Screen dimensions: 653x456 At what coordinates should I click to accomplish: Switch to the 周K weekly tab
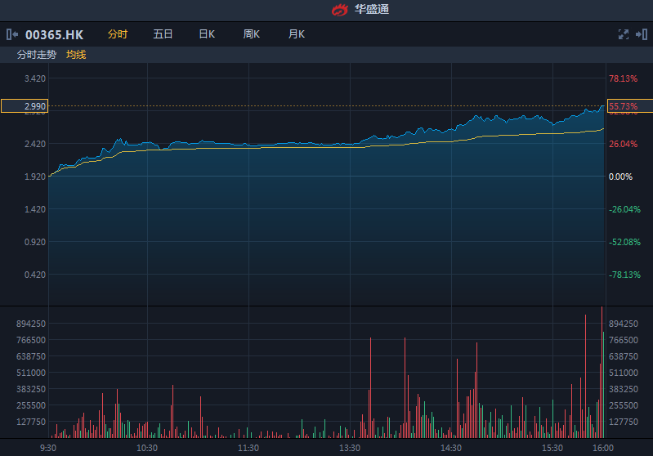pyautogui.click(x=251, y=34)
